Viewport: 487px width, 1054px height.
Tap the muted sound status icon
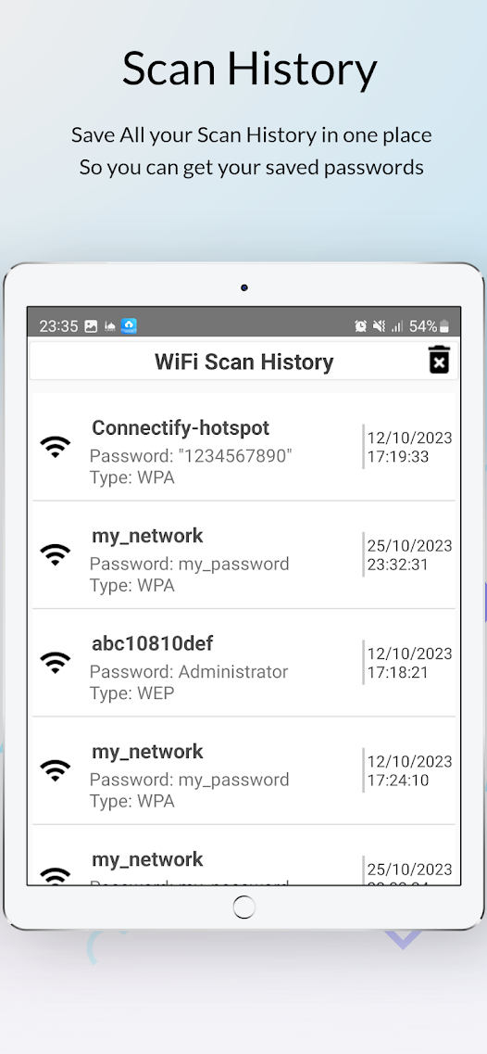[x=380, y=326]
